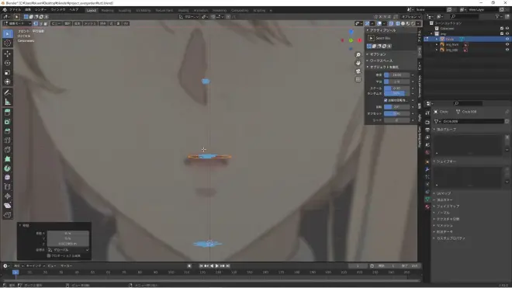Select the Select Box tool in left toolbar
Viewport: 512px width, 288px height.
(8, 33)
